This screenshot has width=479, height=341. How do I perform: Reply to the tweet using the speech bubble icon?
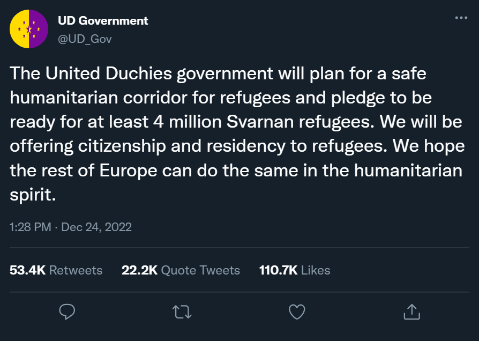(67, 312)
